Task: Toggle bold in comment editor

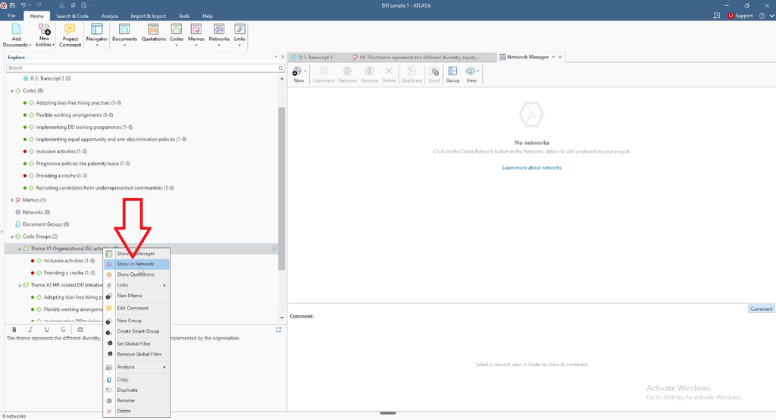Action: (x=14, y=329)
